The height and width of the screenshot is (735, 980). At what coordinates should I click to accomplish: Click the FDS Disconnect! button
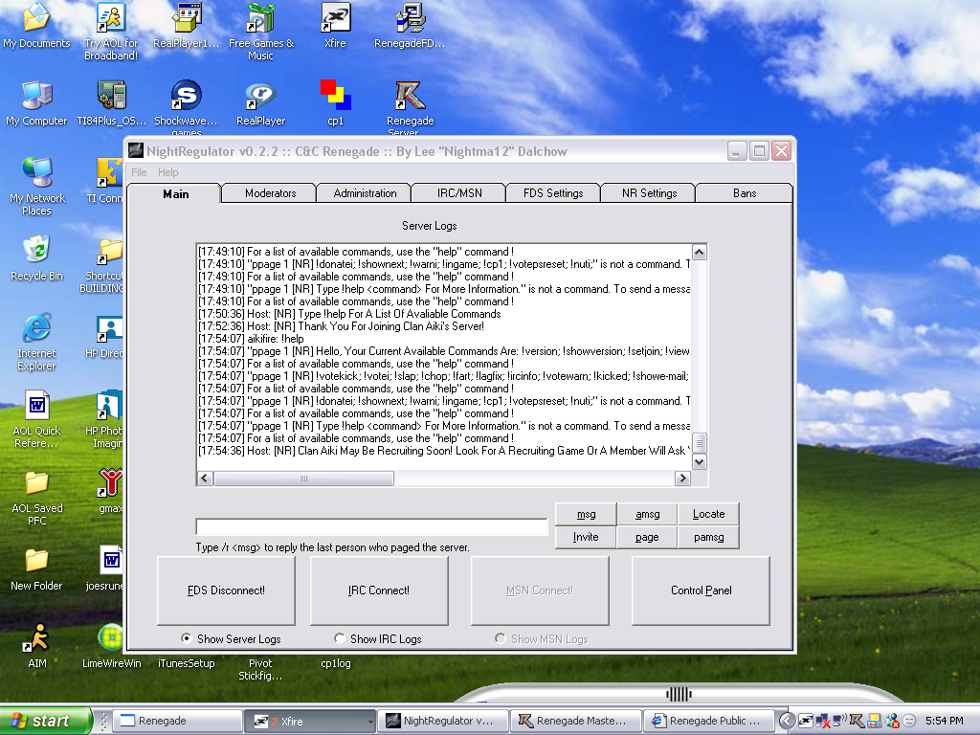[226, 590]
